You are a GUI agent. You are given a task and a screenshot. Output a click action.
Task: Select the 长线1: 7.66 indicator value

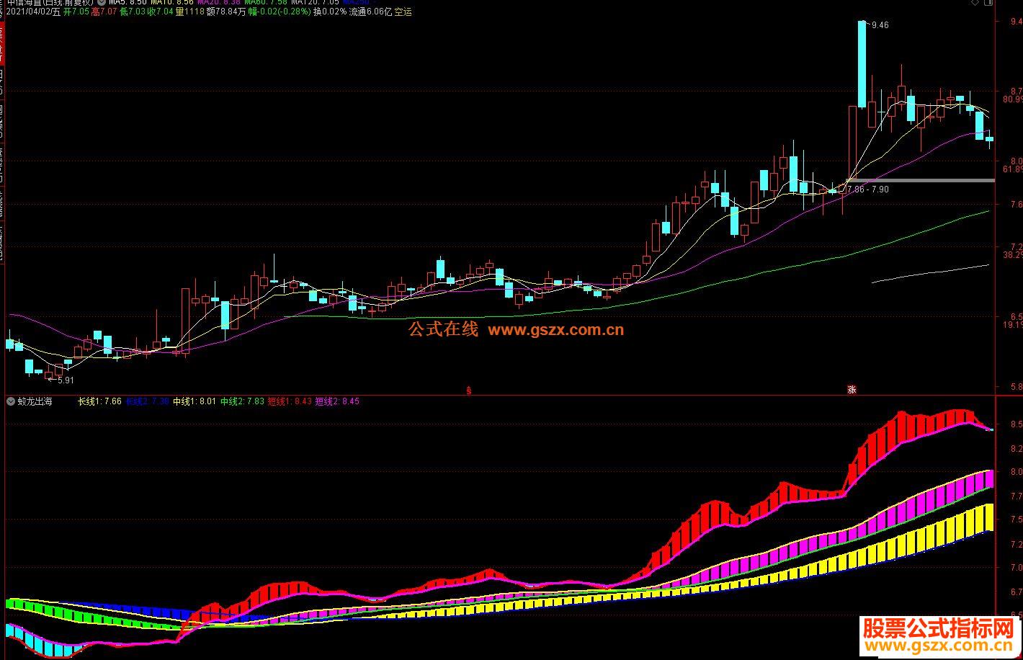coord(99,401)
